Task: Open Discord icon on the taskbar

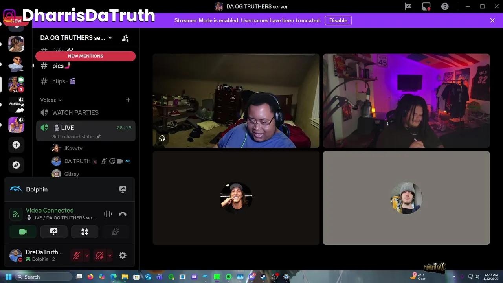Action: pos(251,277)
